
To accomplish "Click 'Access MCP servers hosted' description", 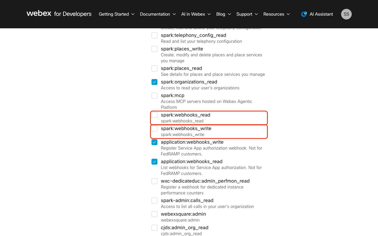I will [x=206, y=104].
